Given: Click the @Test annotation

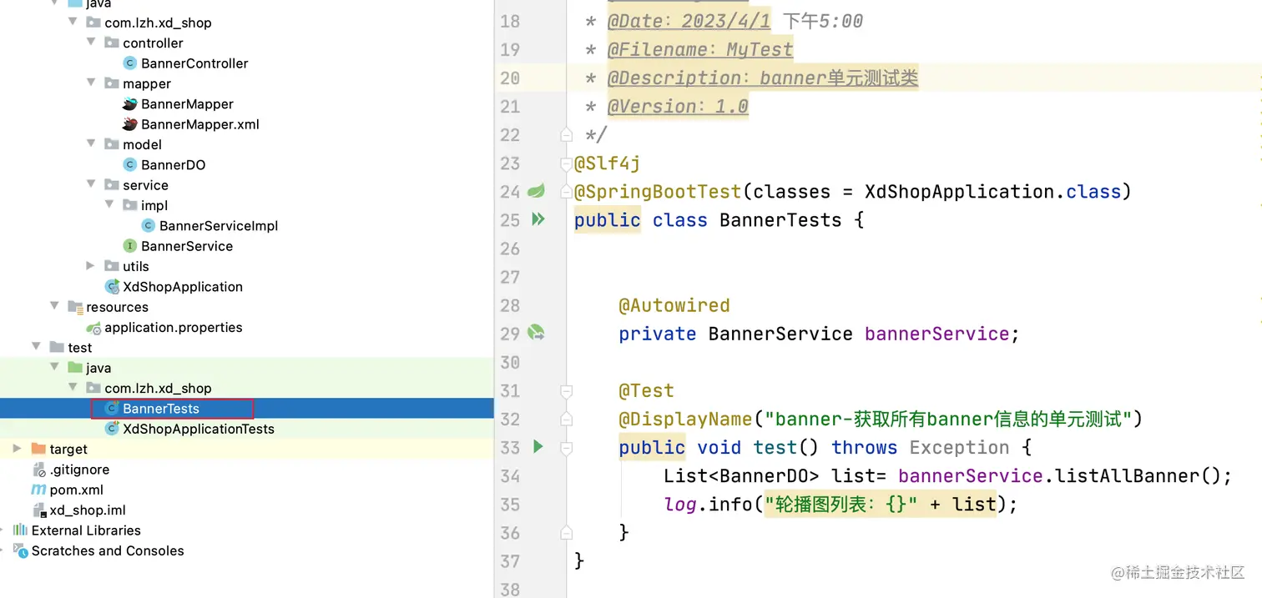Looking at the screenshot, I should coord(646,390).
